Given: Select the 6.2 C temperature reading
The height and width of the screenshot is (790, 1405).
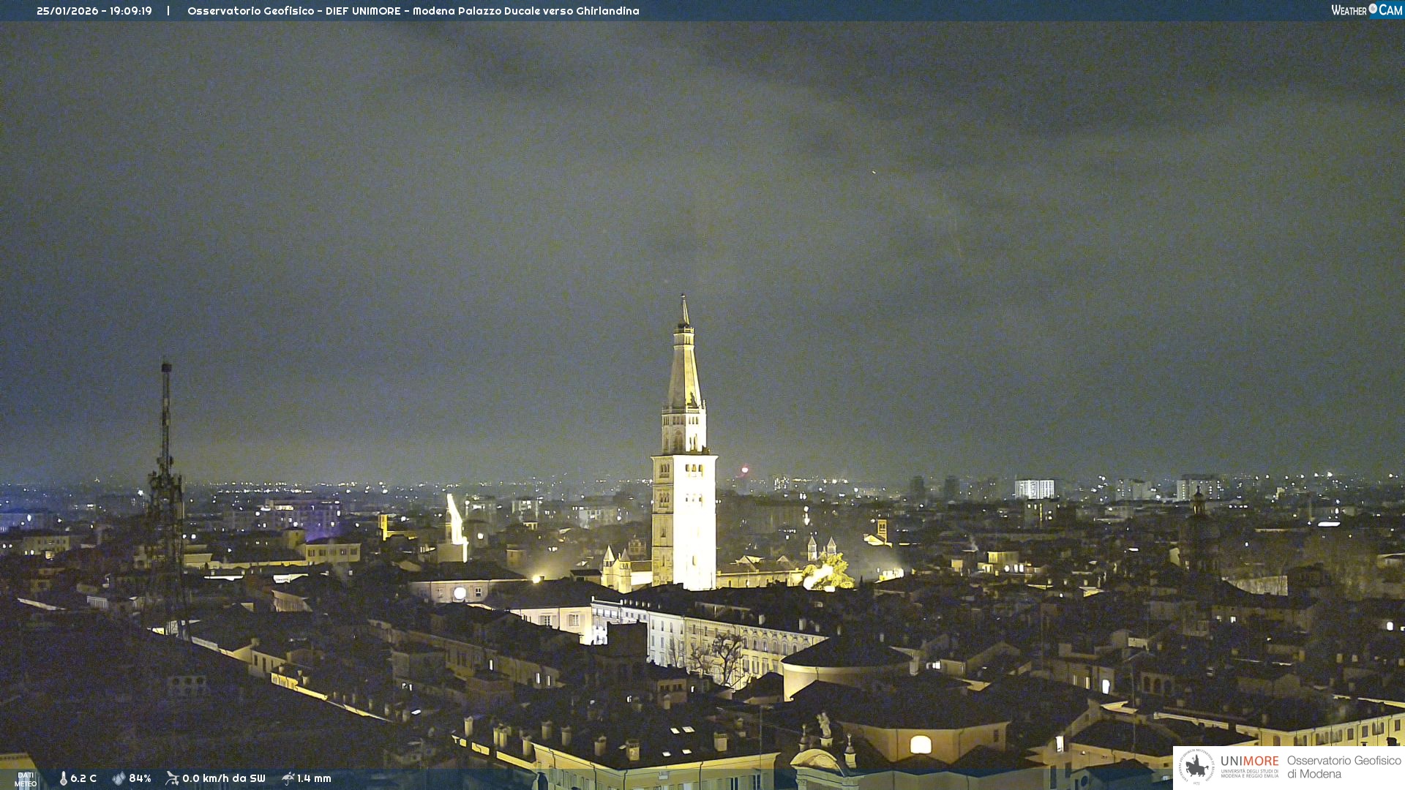Looking at the screenshot, I should point(83,778).
